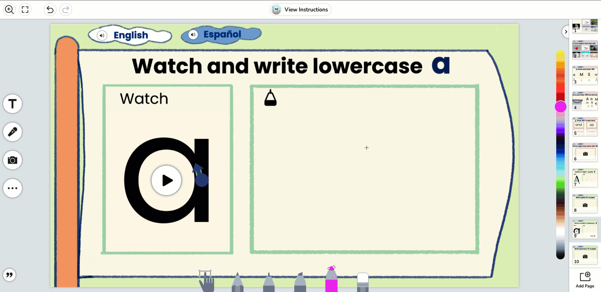Open page 3 thumbnail
Image resolution: width=601 pixels, height=292 pixels.
[x=585, y=75]
